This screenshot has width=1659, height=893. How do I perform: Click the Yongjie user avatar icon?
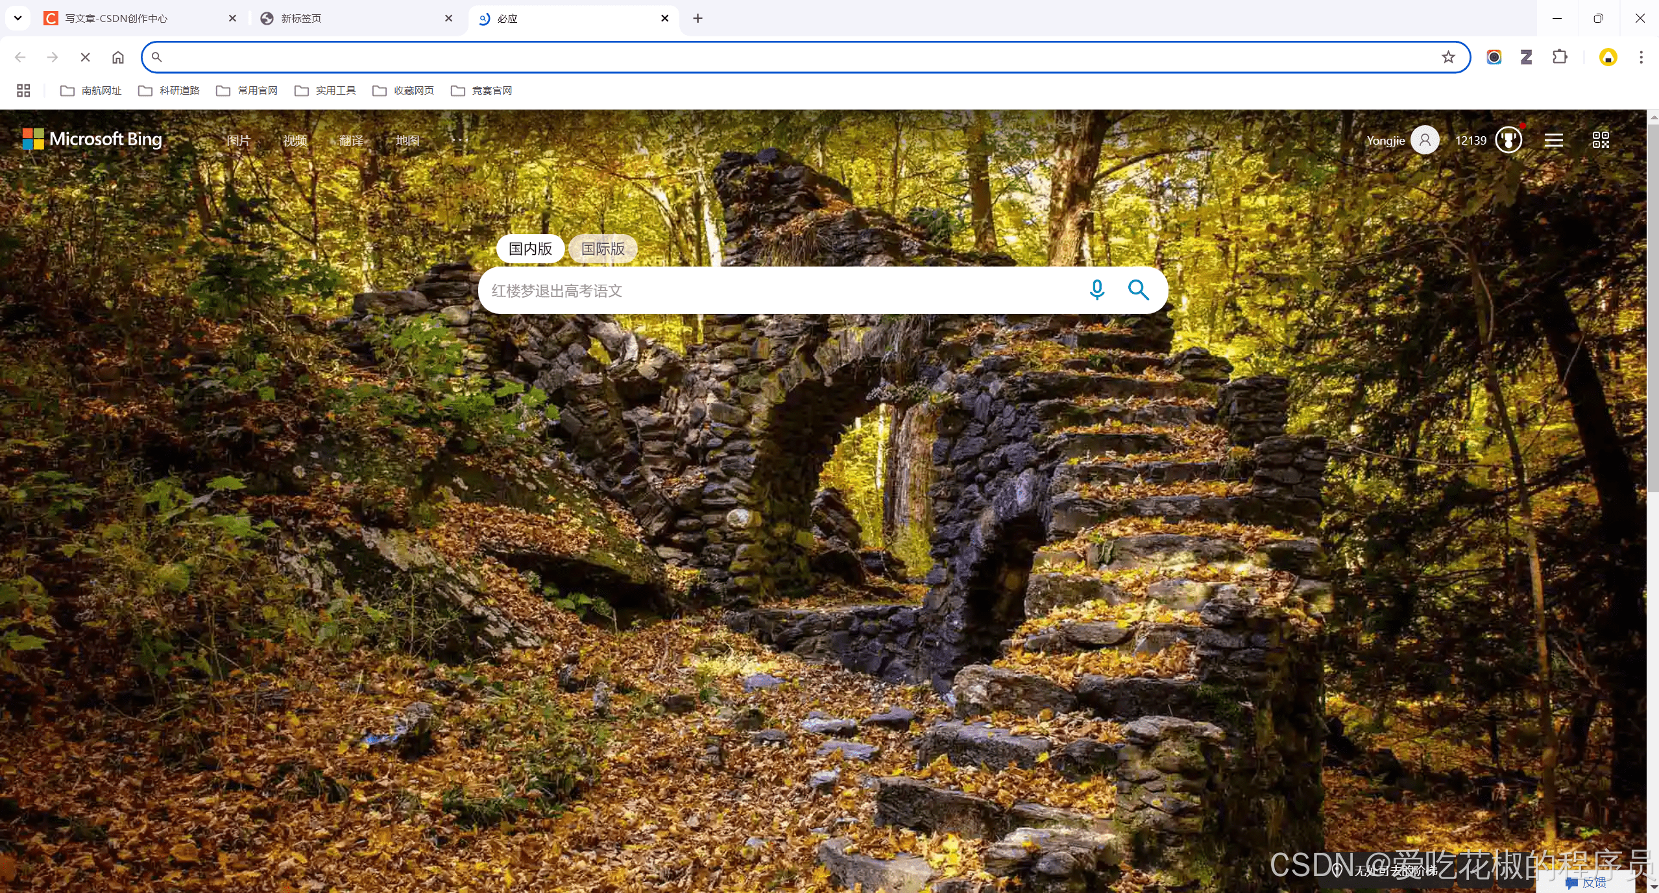(1425, 140)
